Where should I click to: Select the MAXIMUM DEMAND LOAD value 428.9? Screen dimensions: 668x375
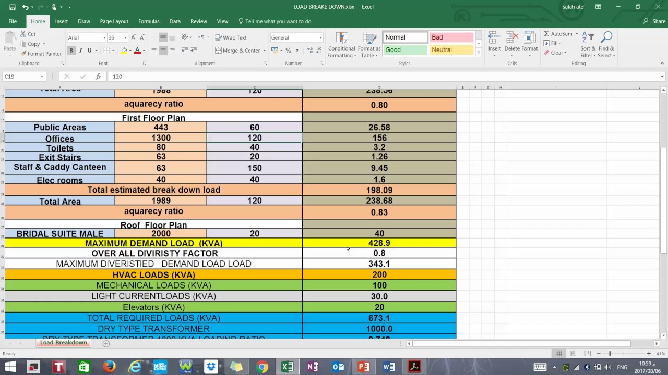click(x=379, y=243)
